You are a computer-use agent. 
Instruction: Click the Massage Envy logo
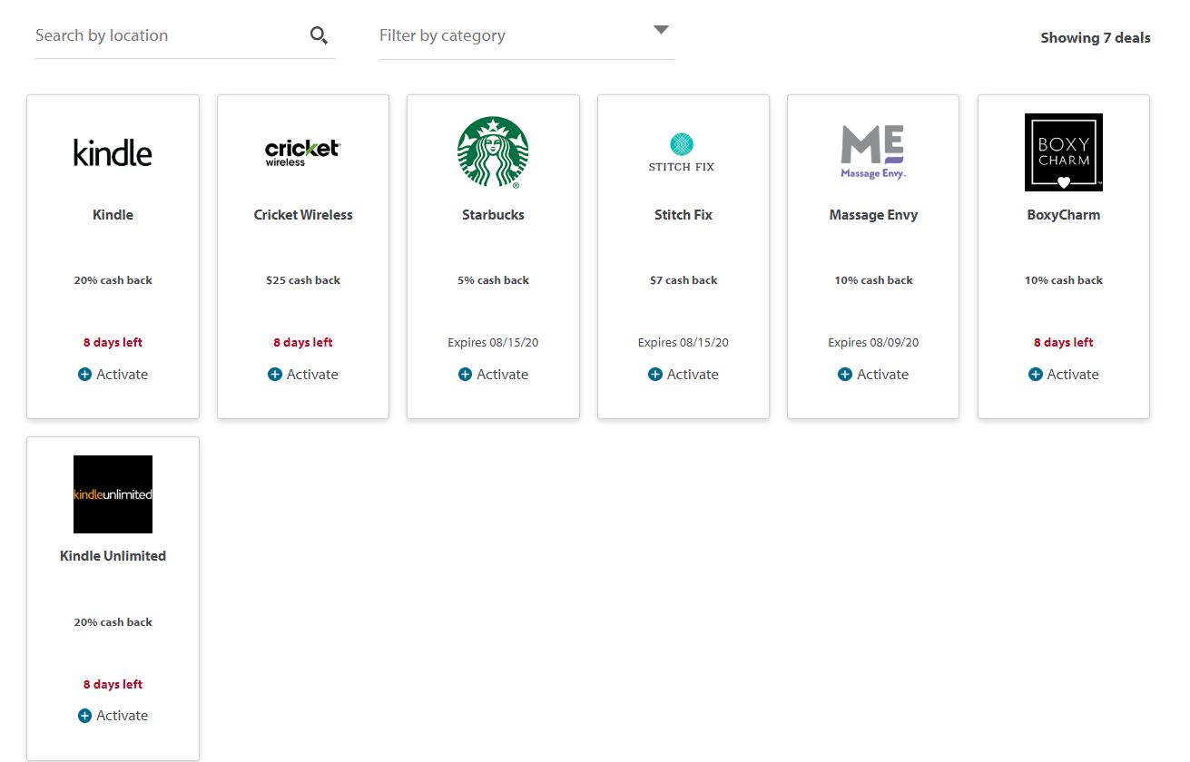[873, 152]
